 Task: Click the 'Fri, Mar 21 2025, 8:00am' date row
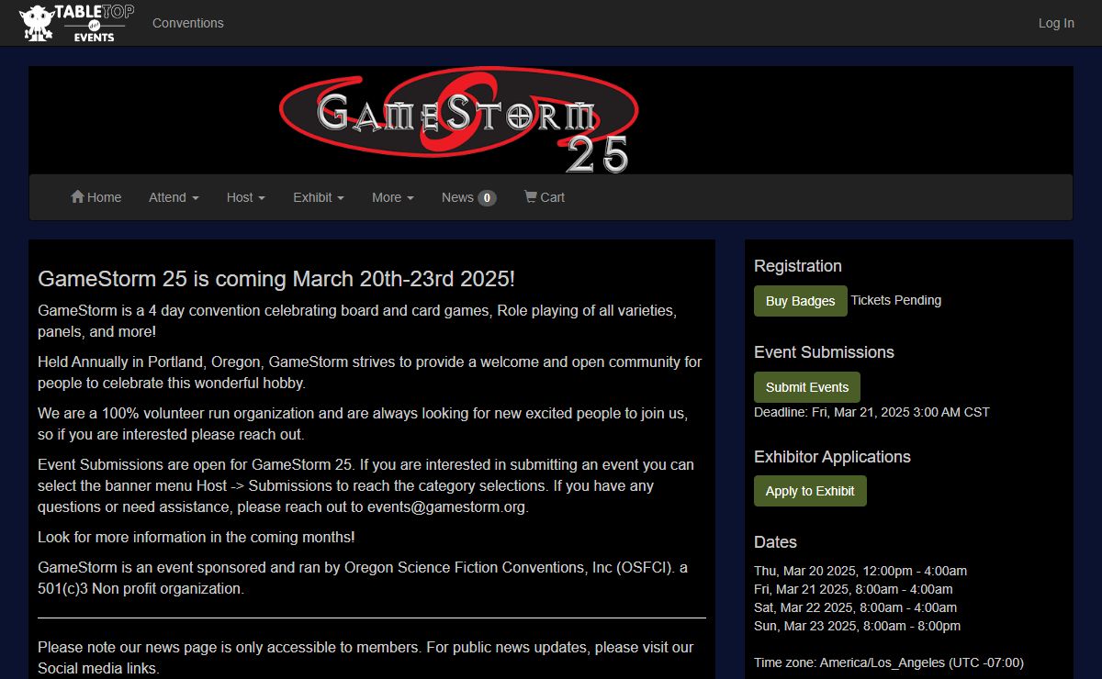(853, 589)
